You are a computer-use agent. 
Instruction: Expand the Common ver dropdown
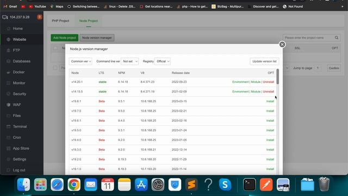(80, 62)
